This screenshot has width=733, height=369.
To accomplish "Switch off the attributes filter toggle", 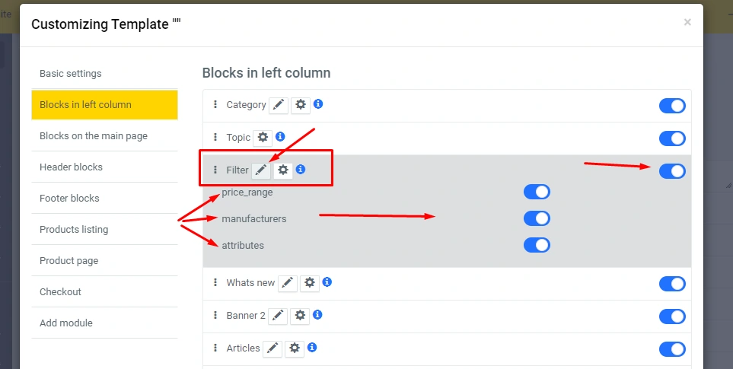I will pos(537,245).
